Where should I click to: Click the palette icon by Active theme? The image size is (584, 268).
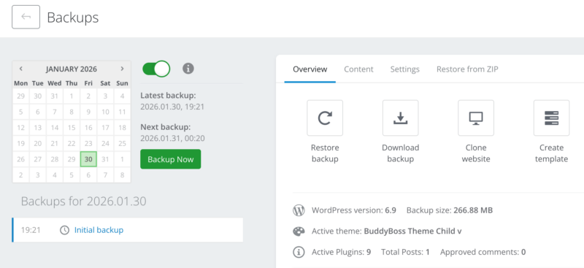(299, 231)
